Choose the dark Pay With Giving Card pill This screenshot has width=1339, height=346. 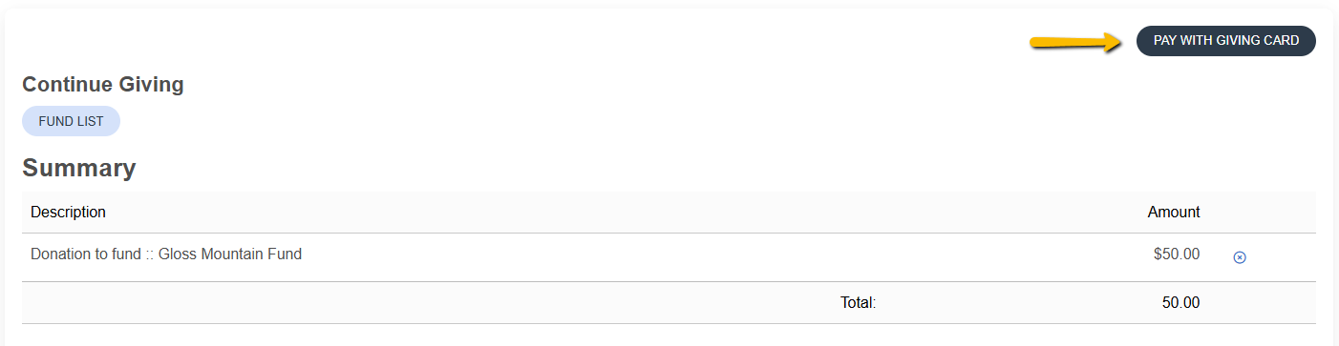point(1226,41)
